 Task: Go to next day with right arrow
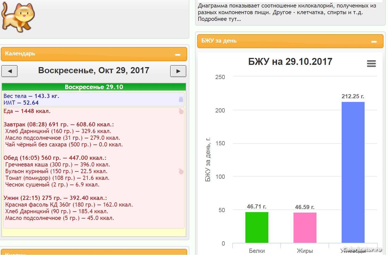(x=178, y=71)
